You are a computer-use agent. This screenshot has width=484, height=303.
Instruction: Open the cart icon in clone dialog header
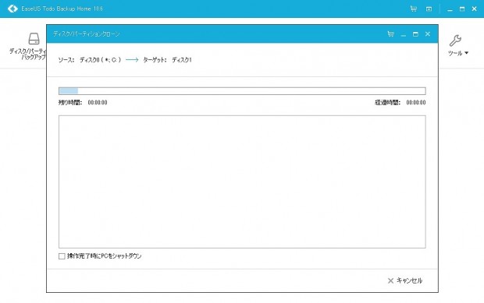pos(390,33)
